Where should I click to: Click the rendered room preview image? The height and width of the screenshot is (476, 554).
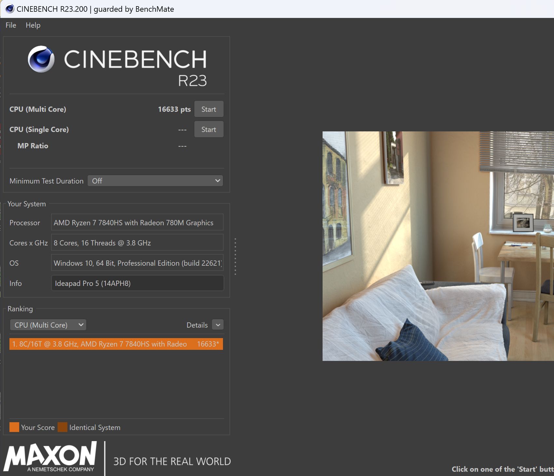(438, 246)
